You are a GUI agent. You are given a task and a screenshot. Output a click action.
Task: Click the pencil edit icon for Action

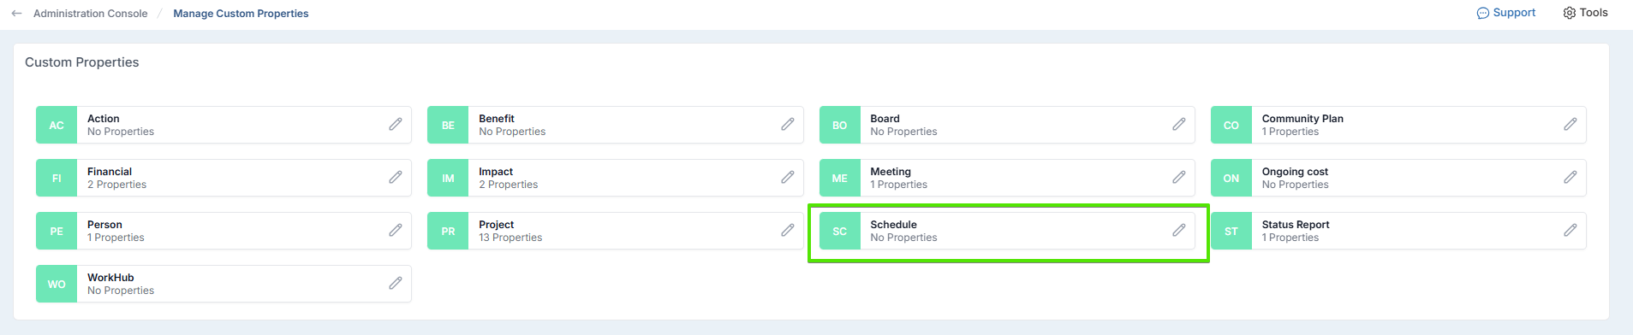click(x=396, y=125)
